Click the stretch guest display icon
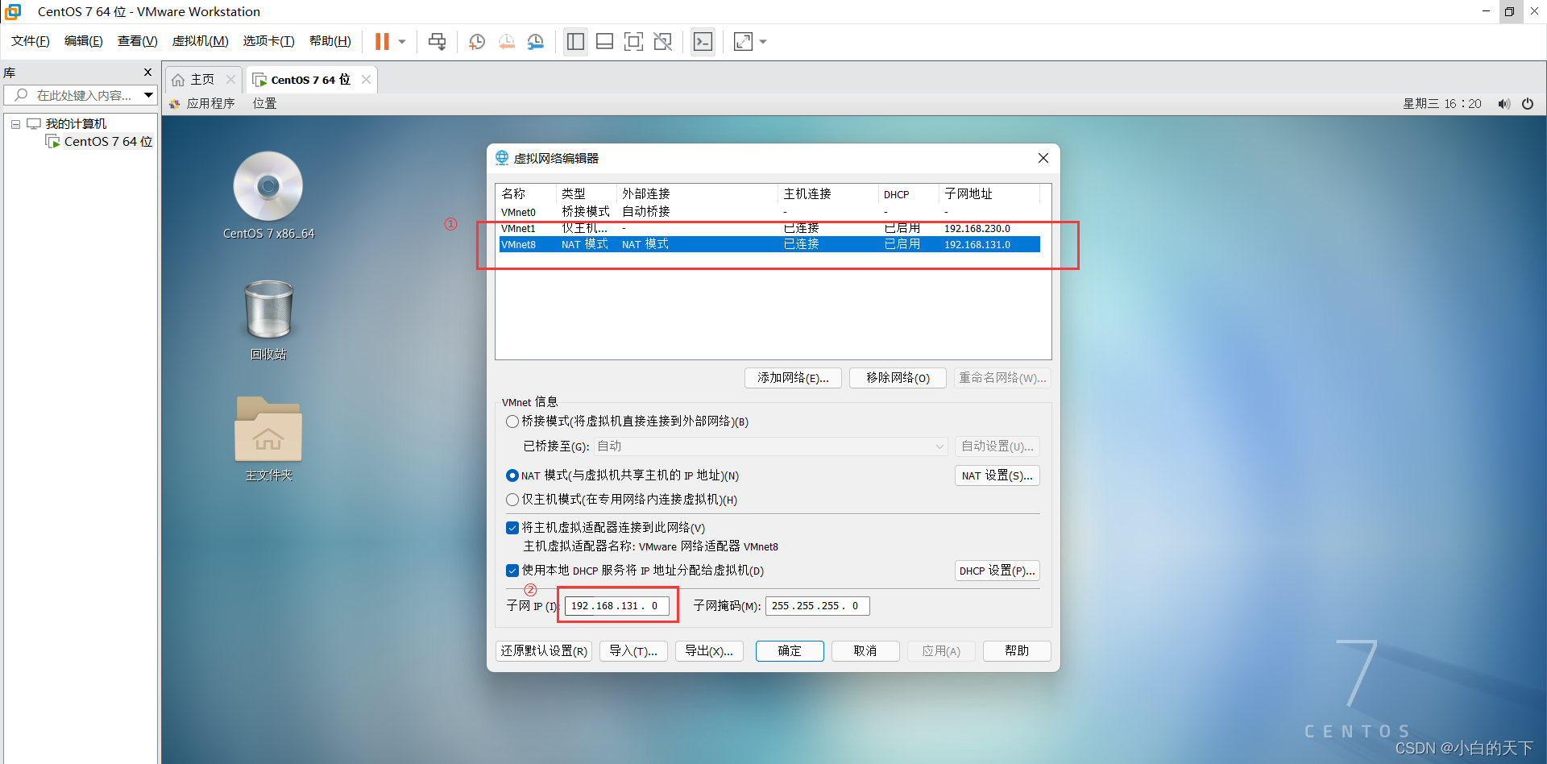Viewport: 1547px width, 764px height. point(743,41)
